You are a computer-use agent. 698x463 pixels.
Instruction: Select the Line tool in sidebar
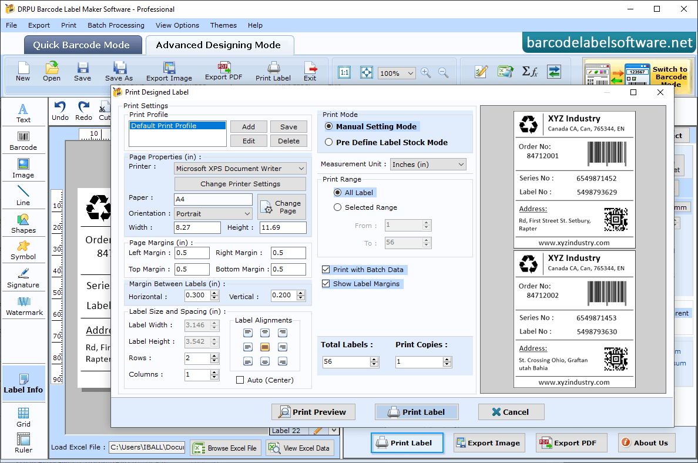(x=23, y=196)
